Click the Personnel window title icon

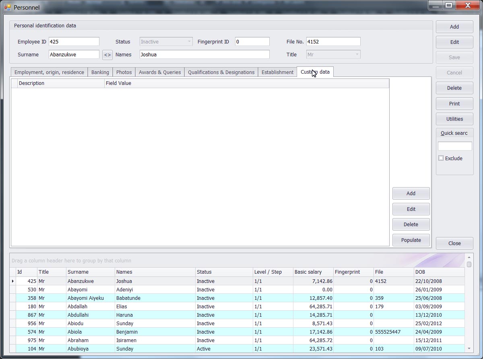[x=7, y=7]
